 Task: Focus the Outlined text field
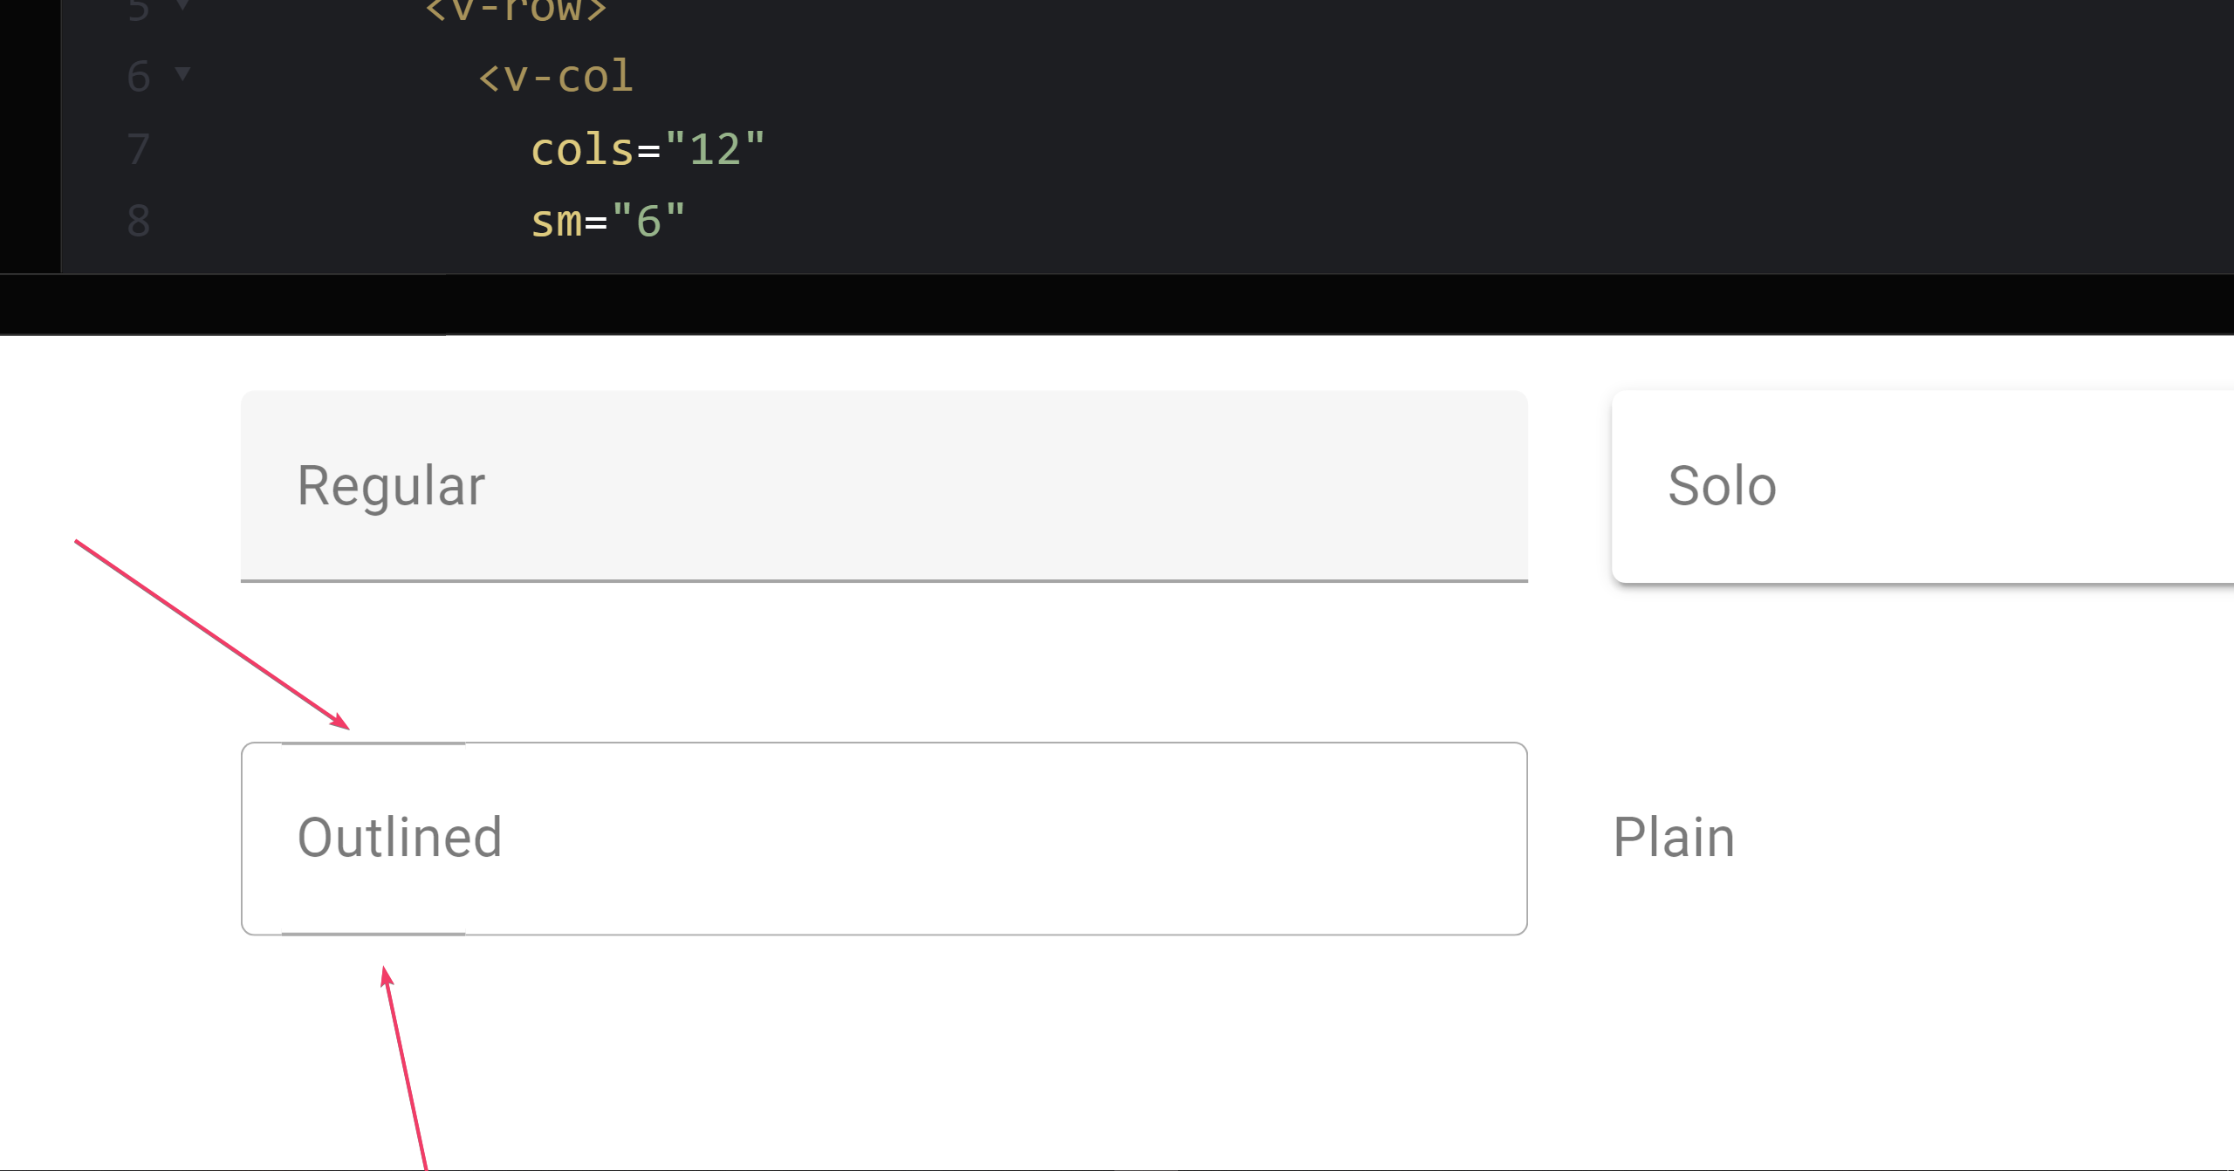click(x=883, y=838)
